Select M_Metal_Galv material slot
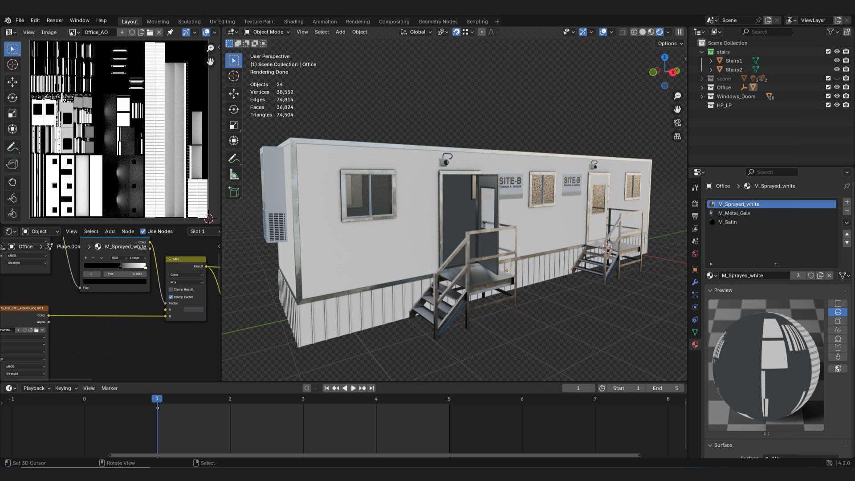This screenshot has height=481, width=855. (x=734, y=213)
